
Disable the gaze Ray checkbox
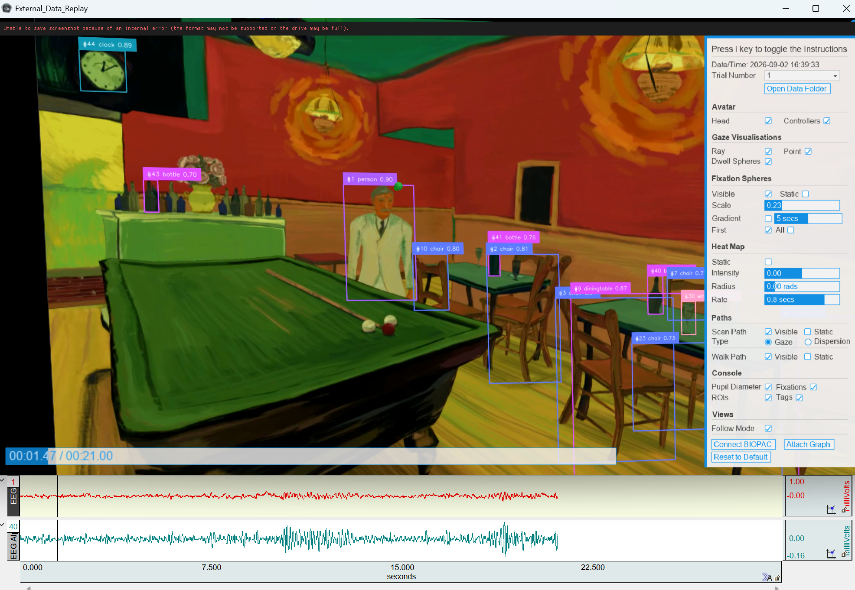click(768, 151)
